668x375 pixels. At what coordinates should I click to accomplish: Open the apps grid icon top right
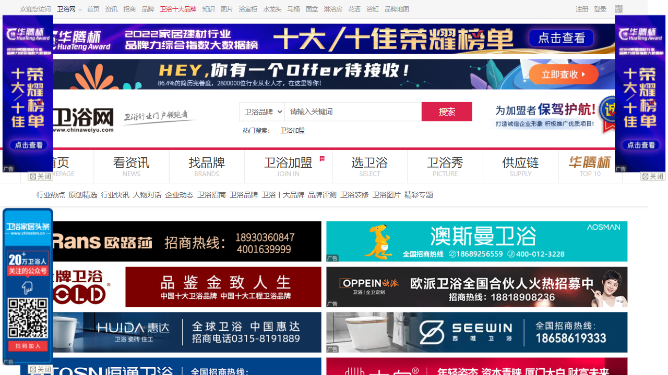tap(618, 9)
